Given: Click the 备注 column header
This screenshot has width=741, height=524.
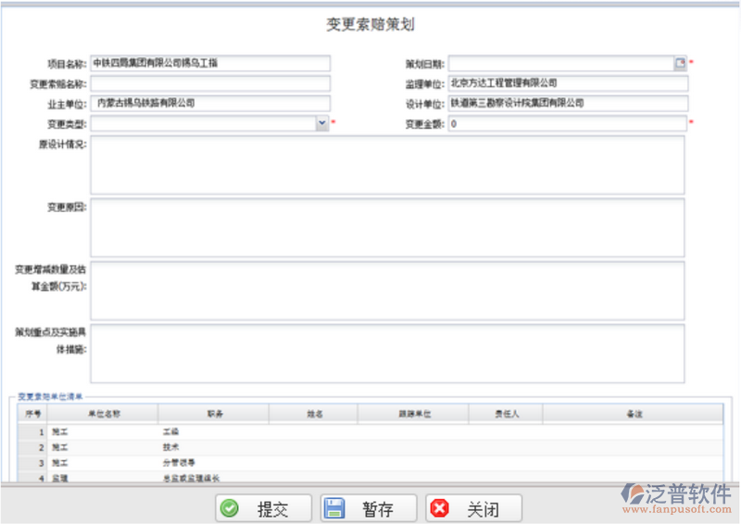Looking at the screenshot, I should click(634, 414).
